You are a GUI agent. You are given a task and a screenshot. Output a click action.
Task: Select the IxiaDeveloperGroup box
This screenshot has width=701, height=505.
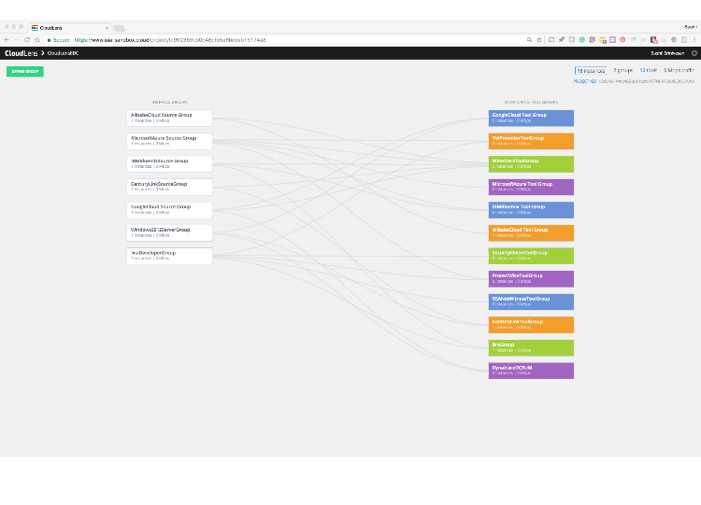coord(169,256)
